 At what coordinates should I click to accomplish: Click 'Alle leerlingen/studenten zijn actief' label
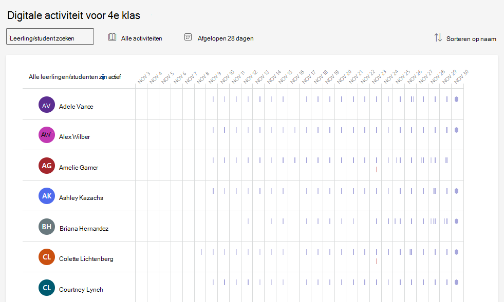point(74,77)
